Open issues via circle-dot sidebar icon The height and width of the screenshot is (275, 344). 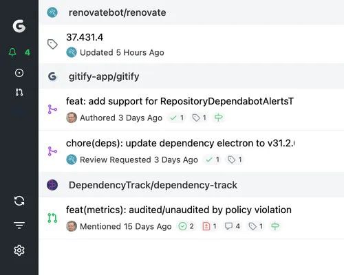[19, 73]
